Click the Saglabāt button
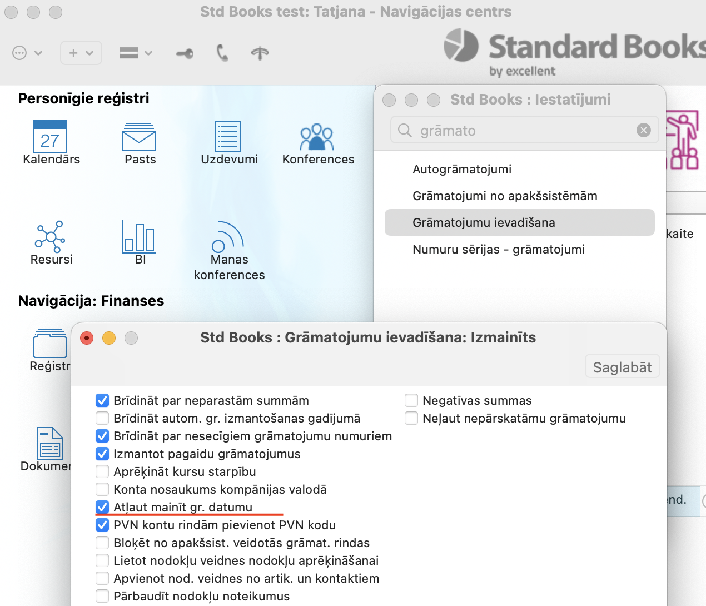Image resolution: width=706 pixels, height=606 pixels. pyautogui.click(x=622, y=367)
